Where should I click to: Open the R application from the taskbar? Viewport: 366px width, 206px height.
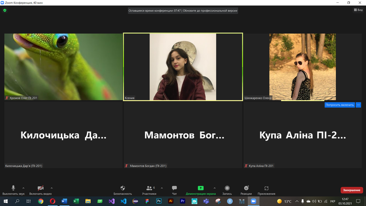(230, 201)
